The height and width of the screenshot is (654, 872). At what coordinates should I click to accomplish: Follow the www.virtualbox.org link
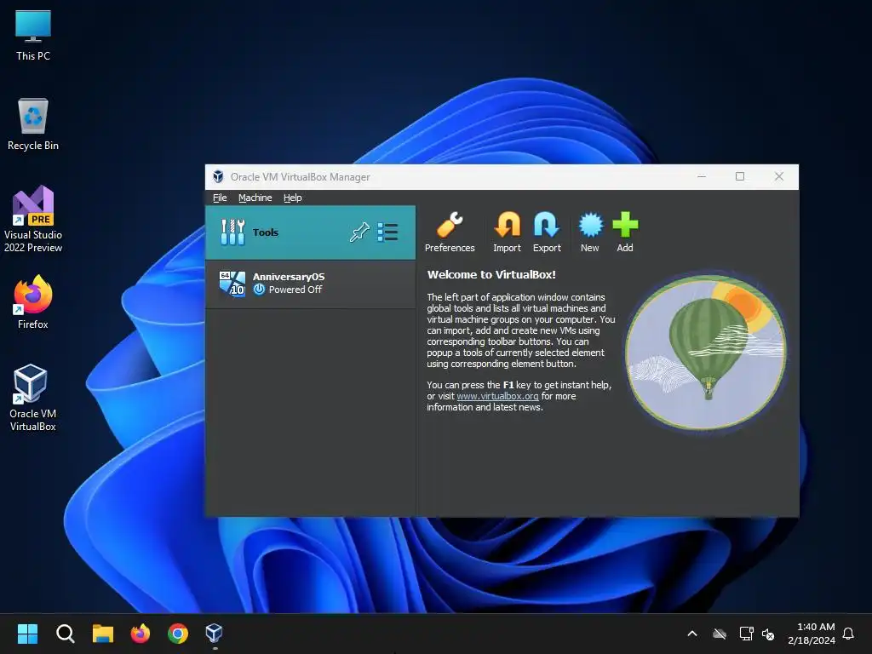497,396
